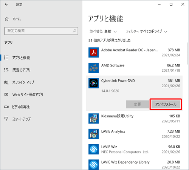
Task: Switch to ビデオの再生 page label
Action: (x=21, y=107)
